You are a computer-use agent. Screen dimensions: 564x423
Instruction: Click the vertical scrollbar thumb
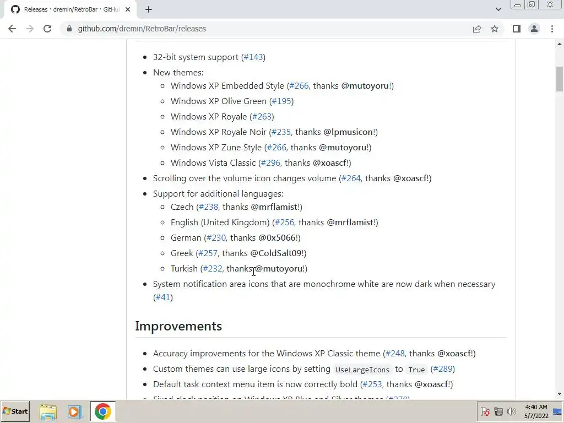[x=560, y=79]
